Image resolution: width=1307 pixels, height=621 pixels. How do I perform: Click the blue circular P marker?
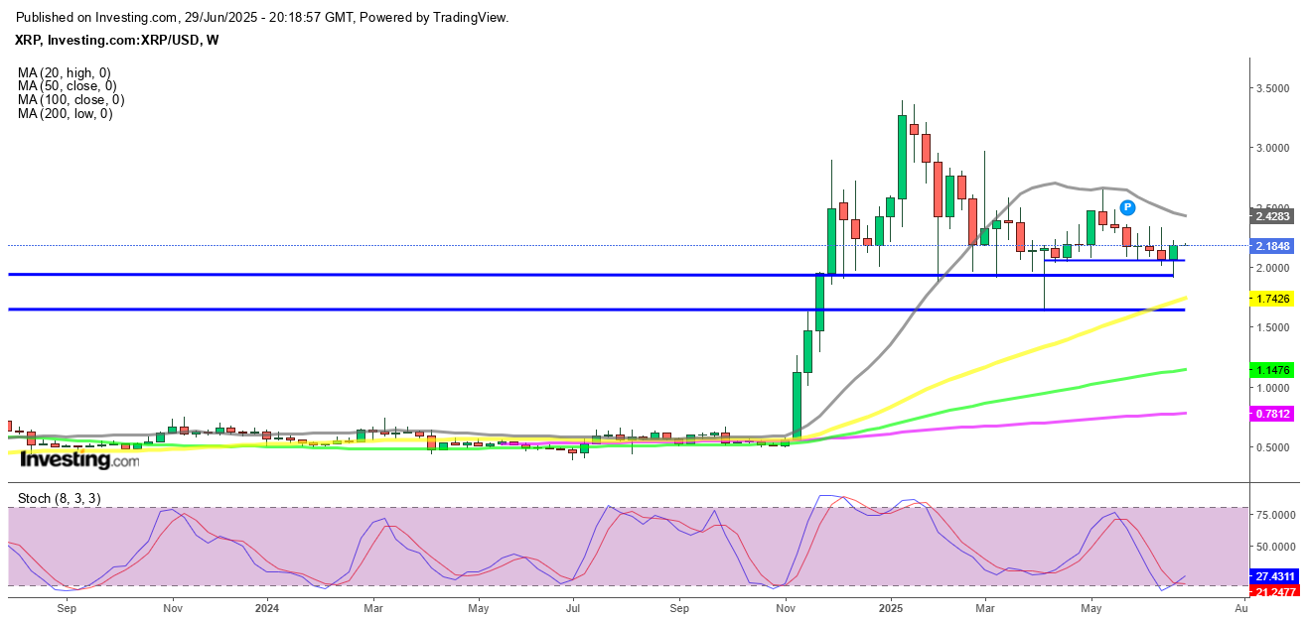[1127, 207]
